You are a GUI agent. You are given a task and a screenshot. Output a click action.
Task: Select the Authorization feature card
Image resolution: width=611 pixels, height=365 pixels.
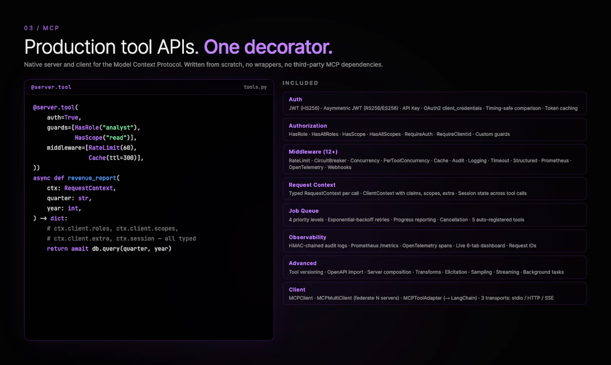pos(435,130)
